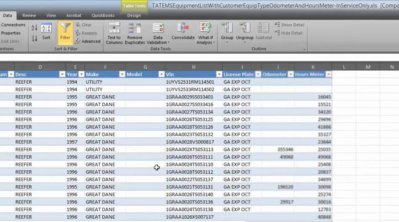Switch to the Review ribbon tab
This screenshot has height=222, width=399.
pyautogui.click(x=29, y=15)
